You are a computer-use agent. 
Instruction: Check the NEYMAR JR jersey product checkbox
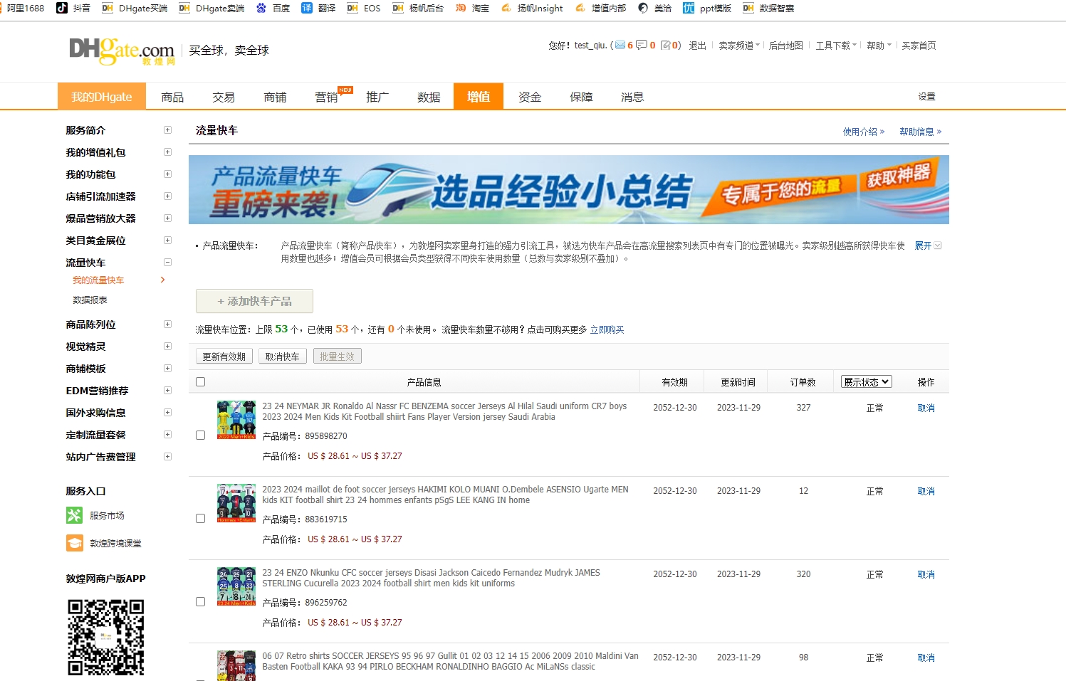[x=200, y=435]
